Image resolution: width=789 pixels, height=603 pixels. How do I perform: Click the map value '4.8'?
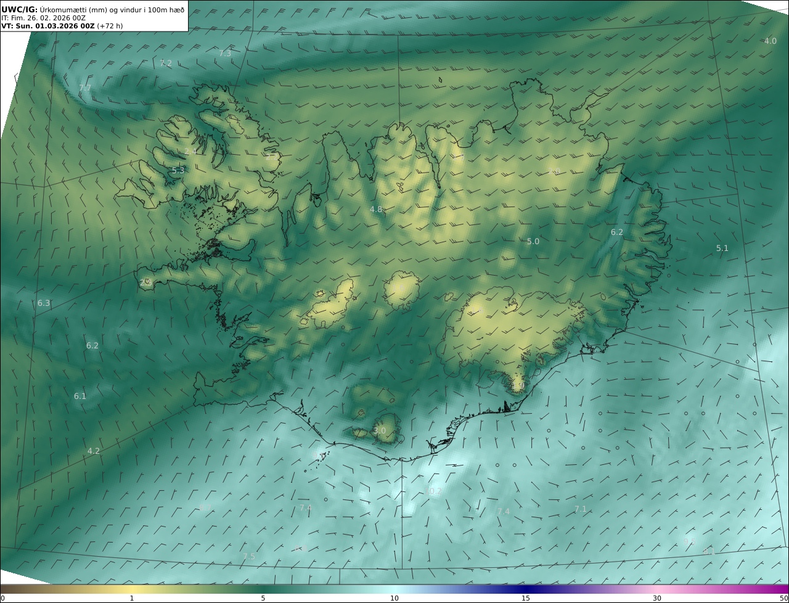tap(376, 210)
